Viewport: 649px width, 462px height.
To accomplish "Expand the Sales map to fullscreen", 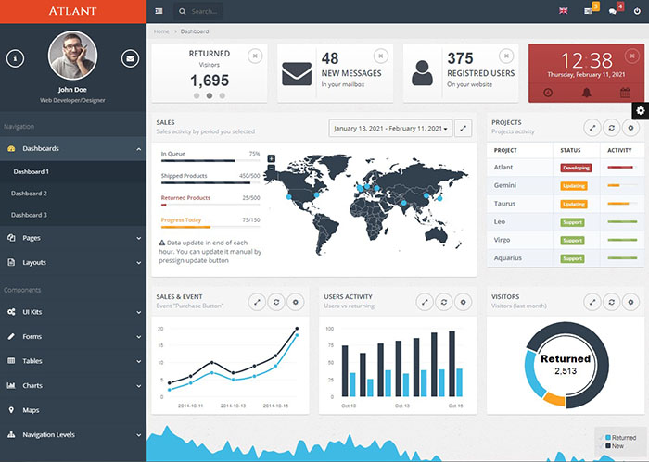I will (464, 128).
